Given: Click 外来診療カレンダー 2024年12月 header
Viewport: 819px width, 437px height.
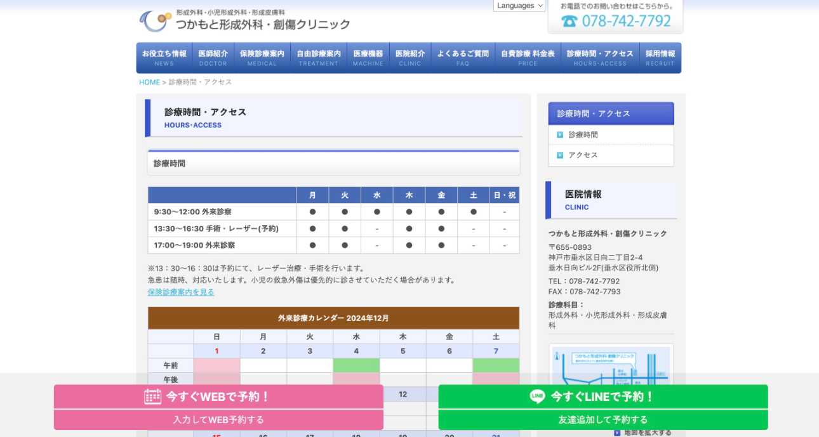Looking at the screenshot, I should [x=333, y=318].
